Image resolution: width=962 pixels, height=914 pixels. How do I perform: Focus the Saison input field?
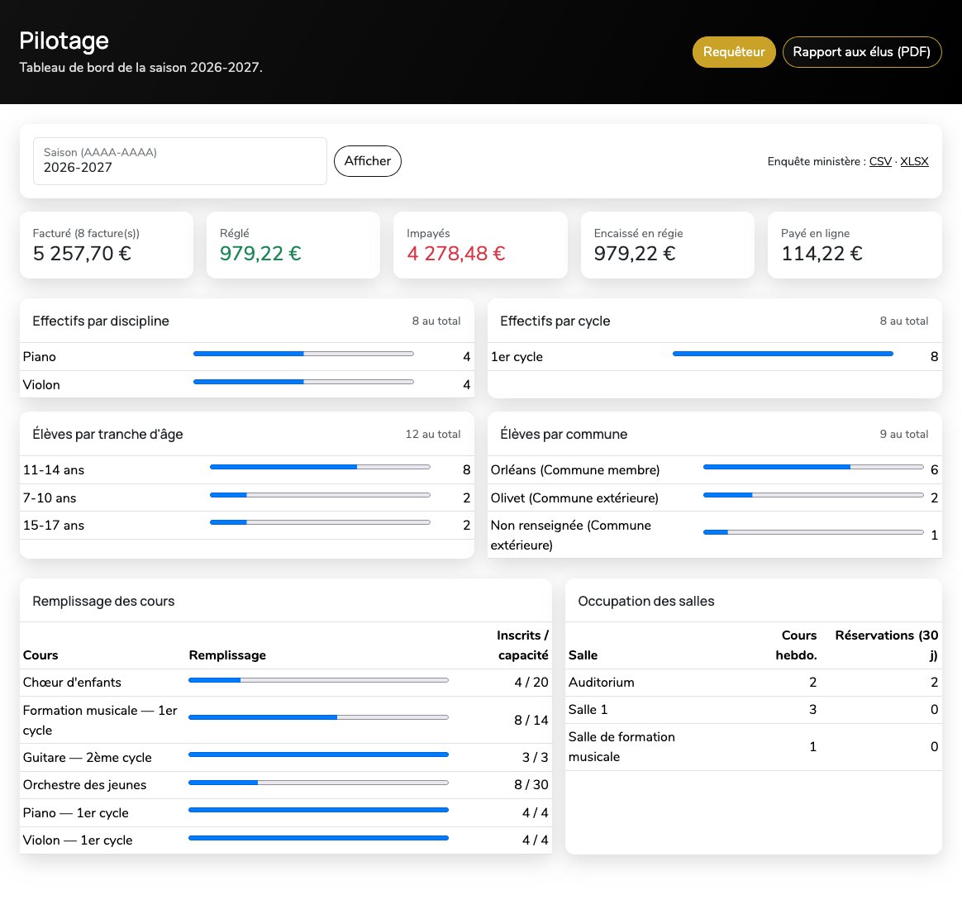coord(180,161)
